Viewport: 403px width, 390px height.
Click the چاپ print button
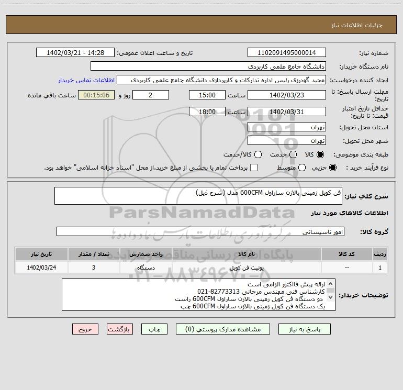[154, 329]
